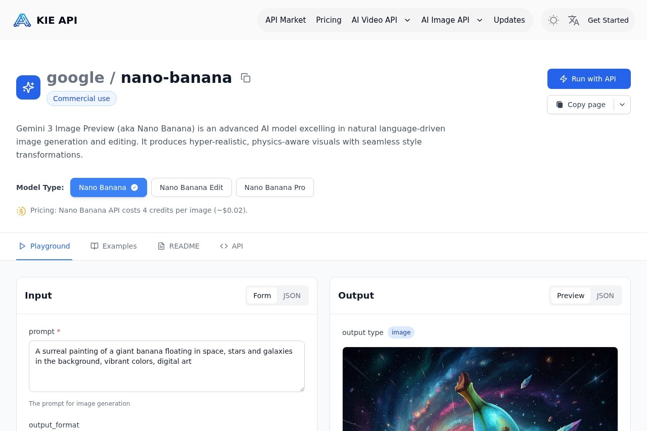Open the language translation icon
Viewport: 647px width, 431px height.
pyautogui.click(x=574, y=20)
